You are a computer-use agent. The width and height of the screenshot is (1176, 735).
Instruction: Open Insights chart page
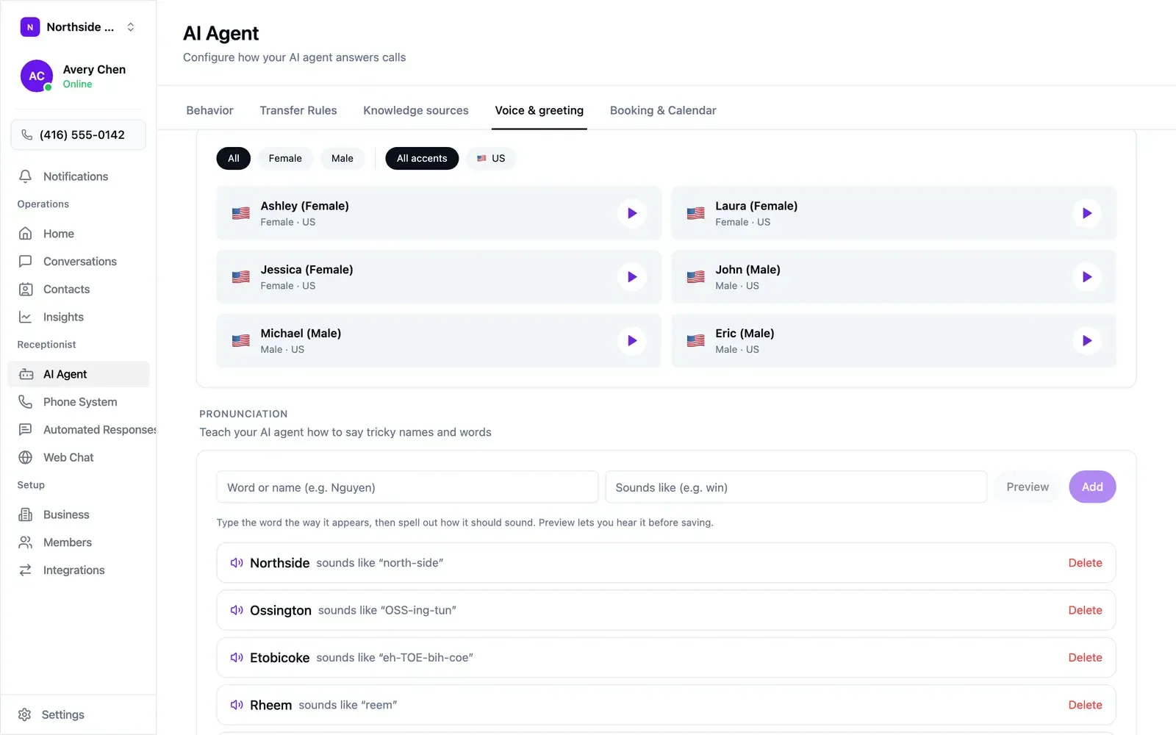click(x=78, y=318)
